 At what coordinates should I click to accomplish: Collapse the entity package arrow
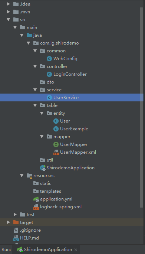click(x=42, y=113)
